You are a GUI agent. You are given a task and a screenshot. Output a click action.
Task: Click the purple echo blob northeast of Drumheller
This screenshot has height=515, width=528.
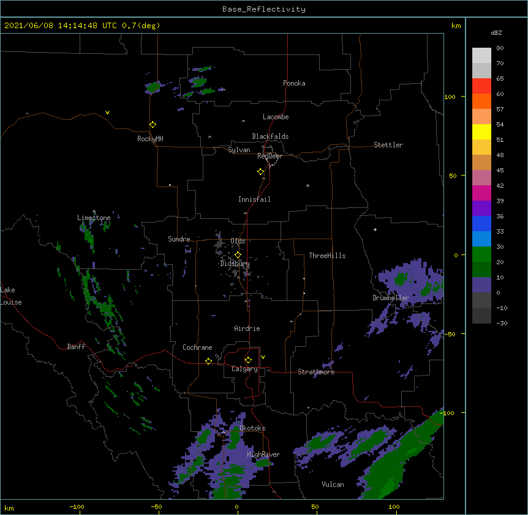412,281
